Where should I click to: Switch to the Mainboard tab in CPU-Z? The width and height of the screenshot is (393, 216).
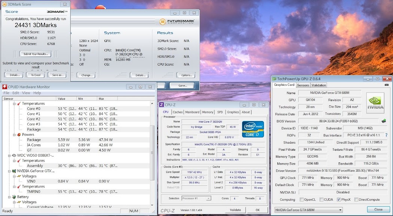tap(192, 112)
